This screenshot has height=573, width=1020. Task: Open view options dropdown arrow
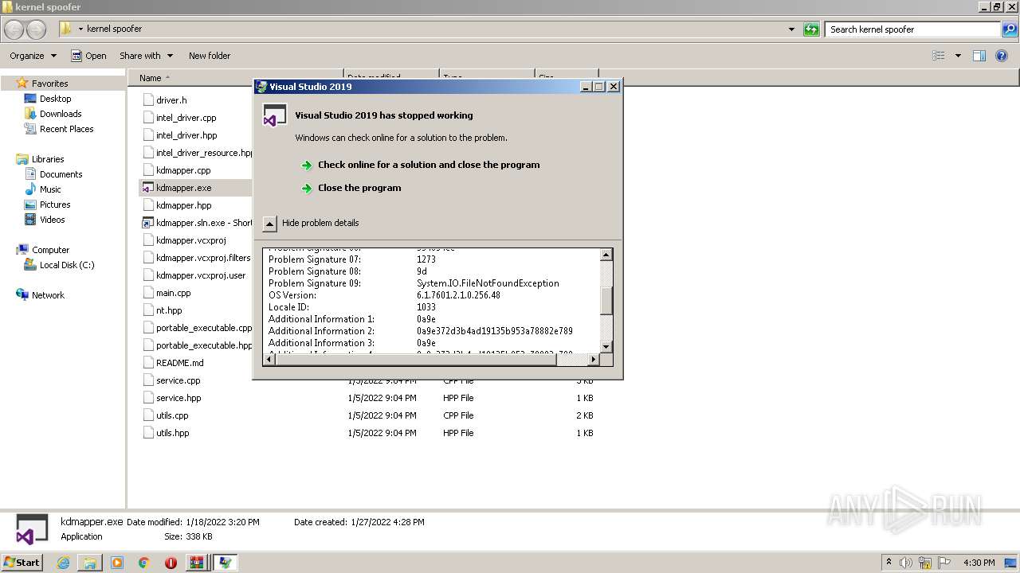point(958,56)
